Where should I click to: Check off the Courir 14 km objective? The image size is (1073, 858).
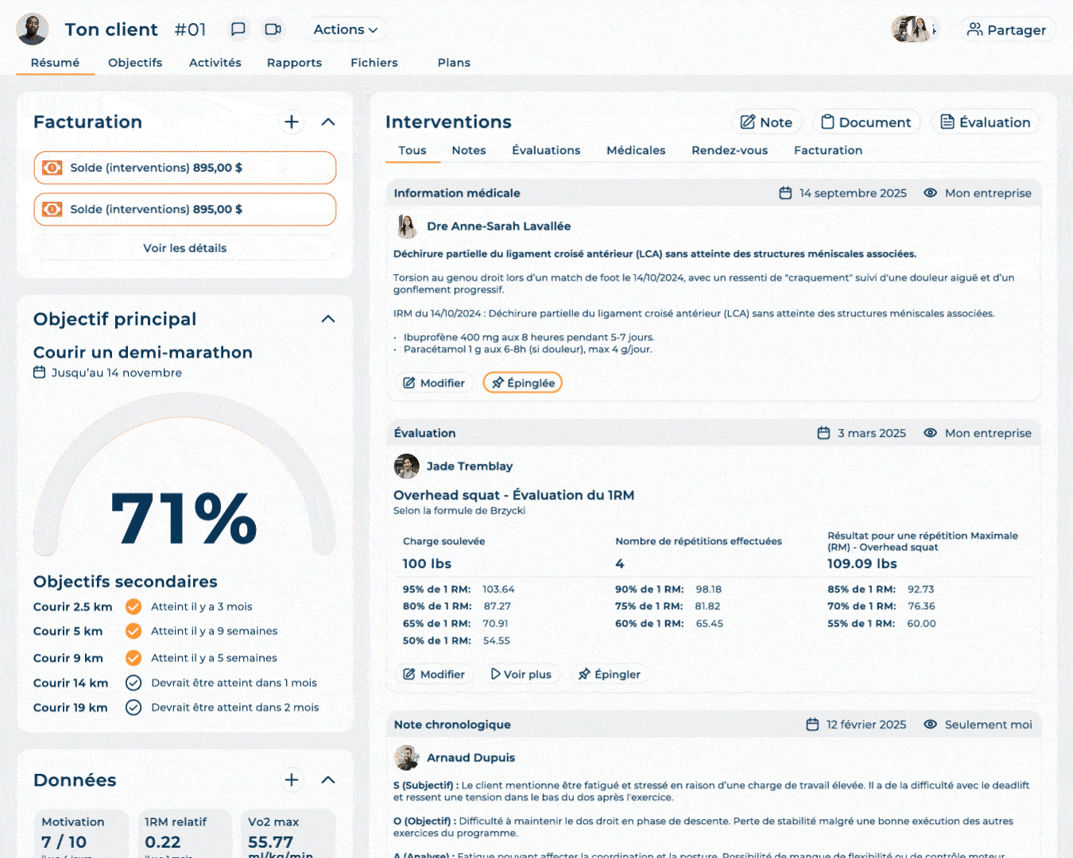click(x=133, y=682)
